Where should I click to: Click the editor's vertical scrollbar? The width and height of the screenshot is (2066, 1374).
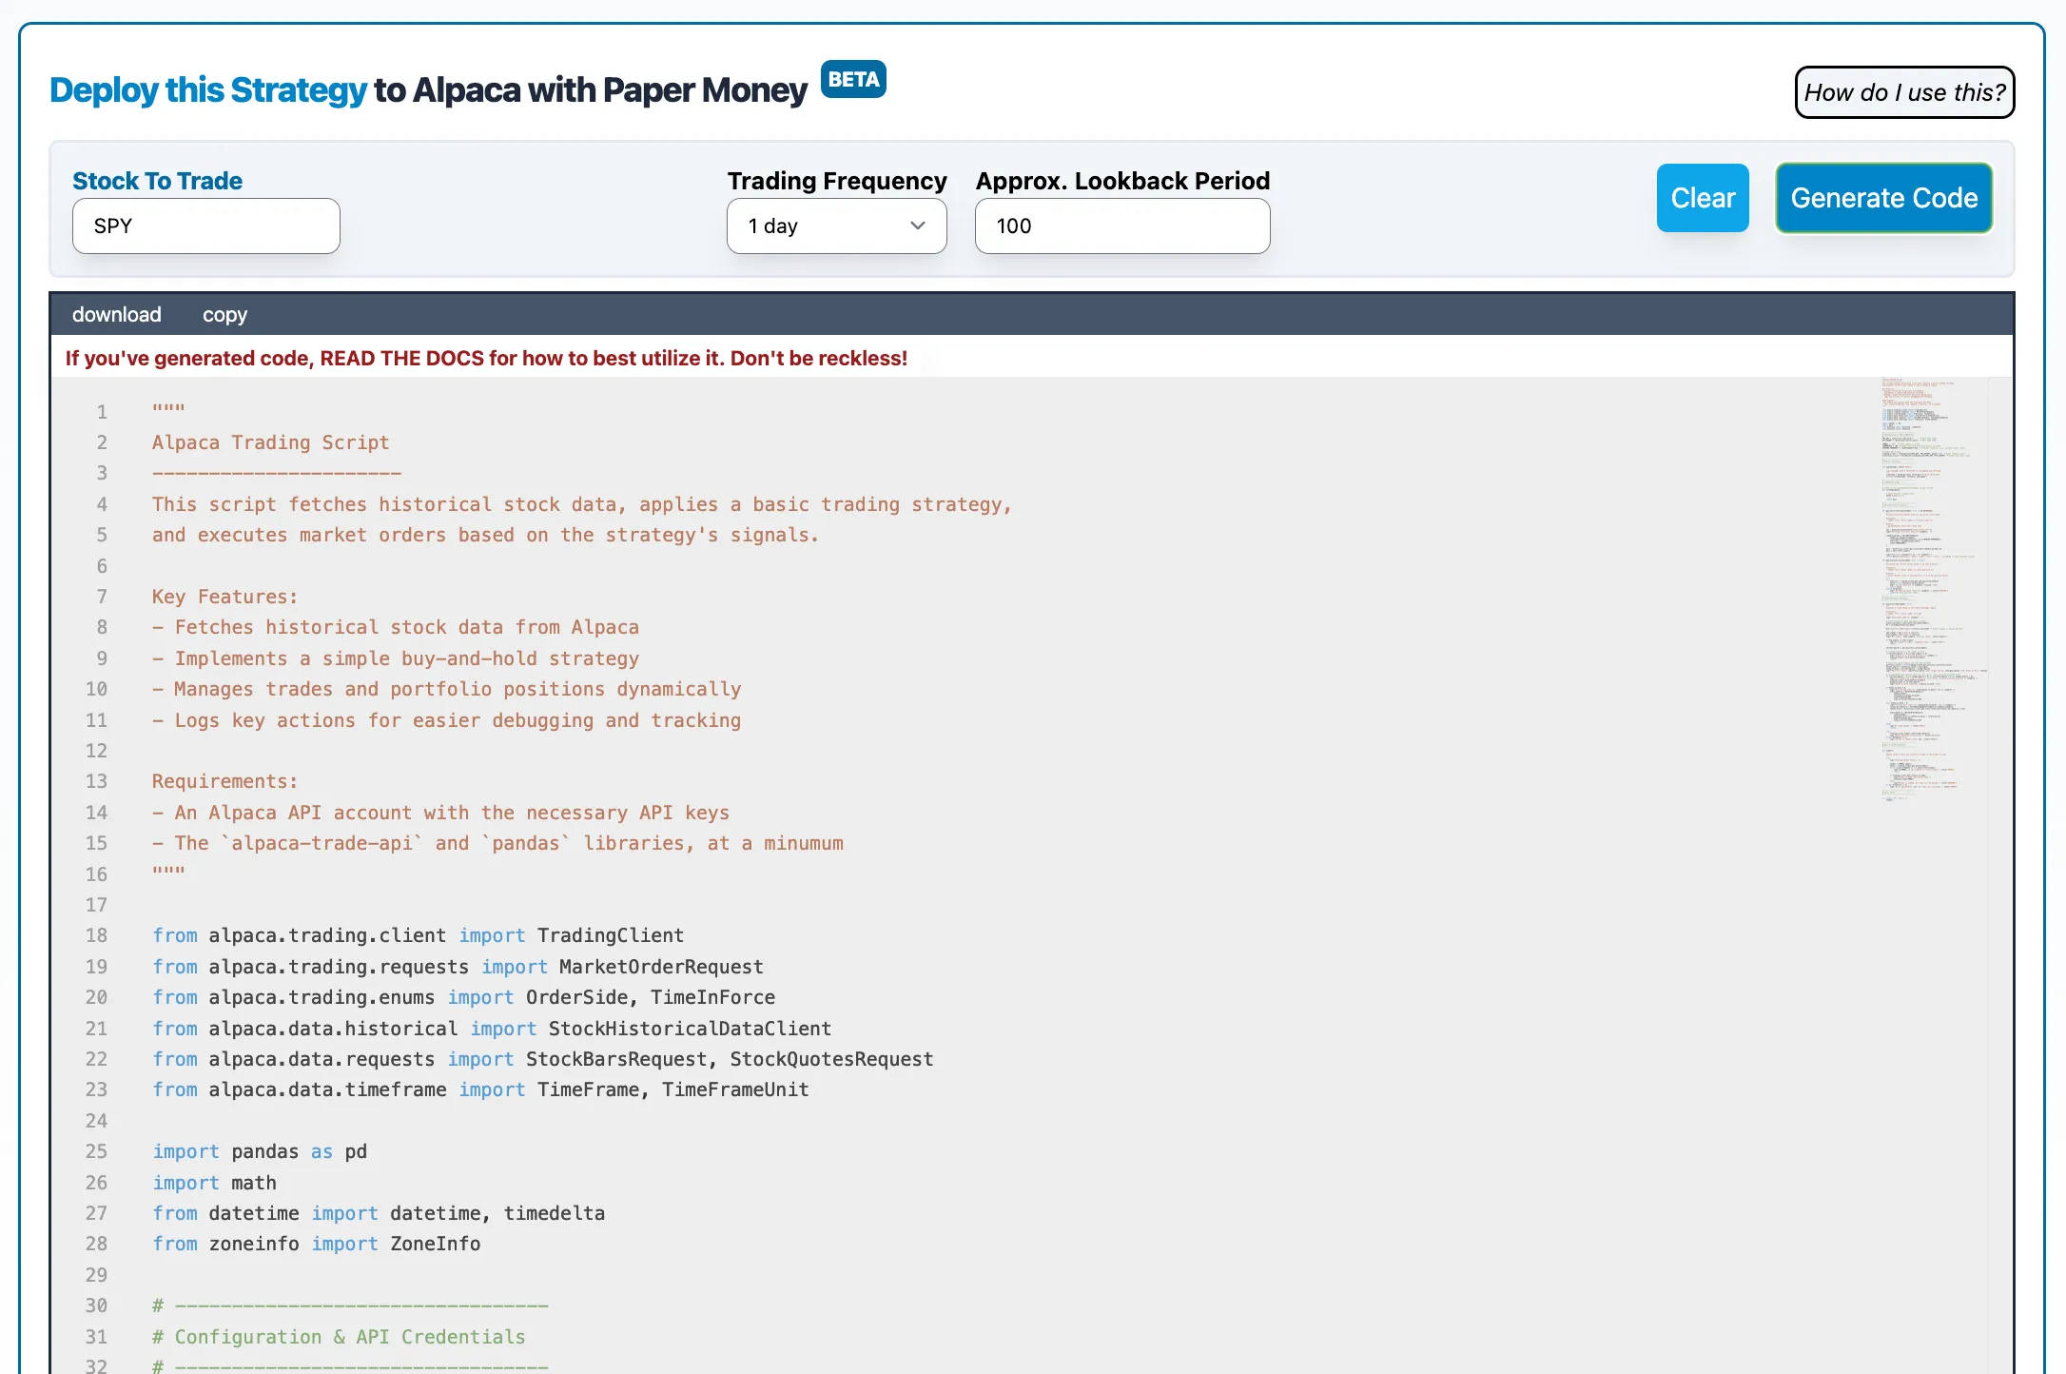pyautogui.click(x=1999, y=666)
